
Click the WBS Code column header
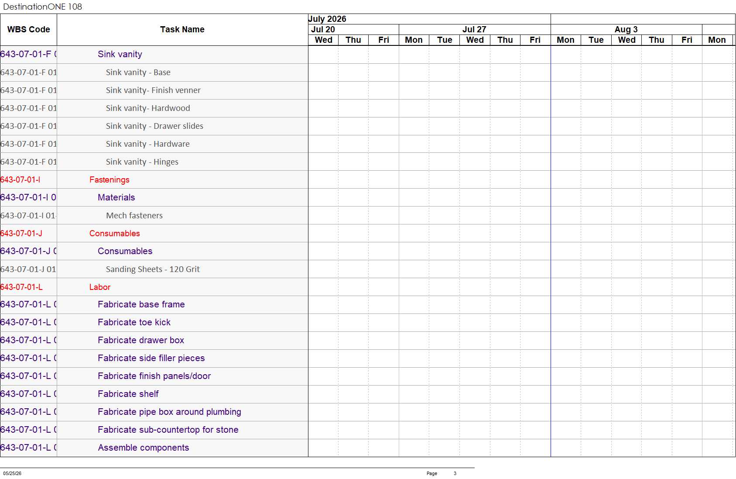28,30
